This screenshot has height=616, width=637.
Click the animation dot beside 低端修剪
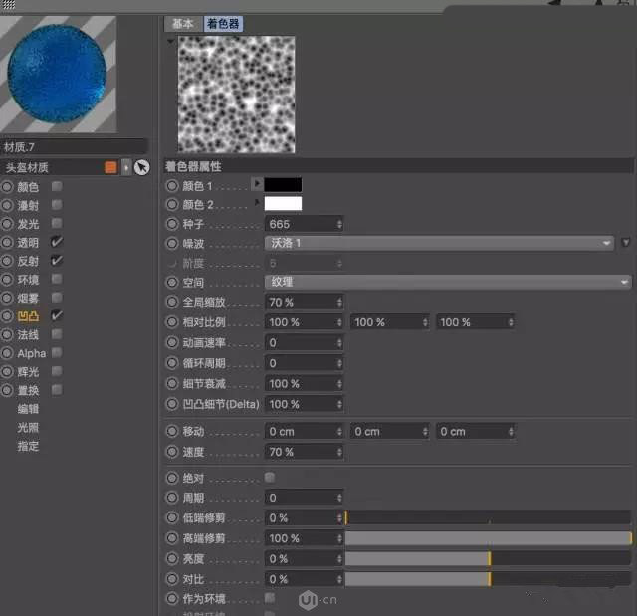[x=172, y=517]
